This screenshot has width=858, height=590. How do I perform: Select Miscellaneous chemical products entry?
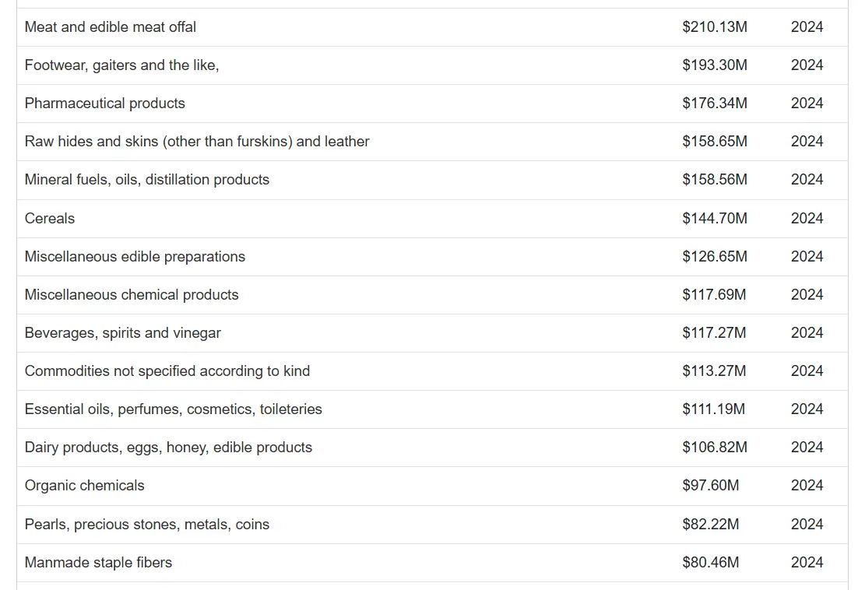coord(132,295)
